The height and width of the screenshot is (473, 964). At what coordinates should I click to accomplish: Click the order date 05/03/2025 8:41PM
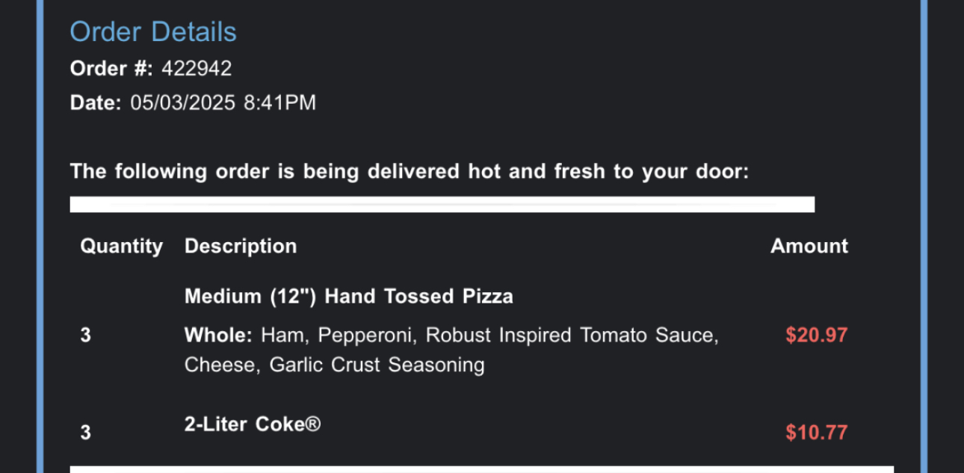click(223, 103)
